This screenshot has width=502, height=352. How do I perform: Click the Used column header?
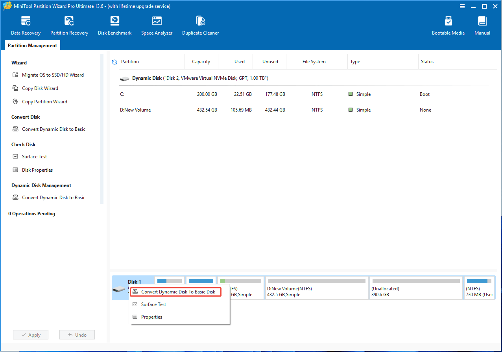point(240,62)
